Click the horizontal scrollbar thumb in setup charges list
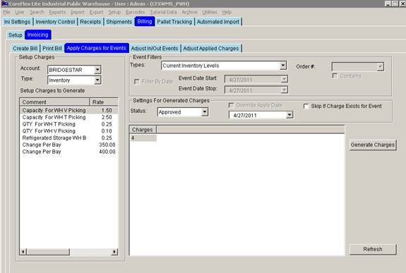 [48, 252]
